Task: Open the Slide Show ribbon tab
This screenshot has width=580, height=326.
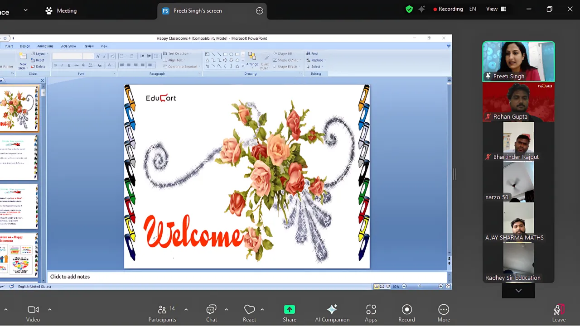Action: tap(68, 46)
